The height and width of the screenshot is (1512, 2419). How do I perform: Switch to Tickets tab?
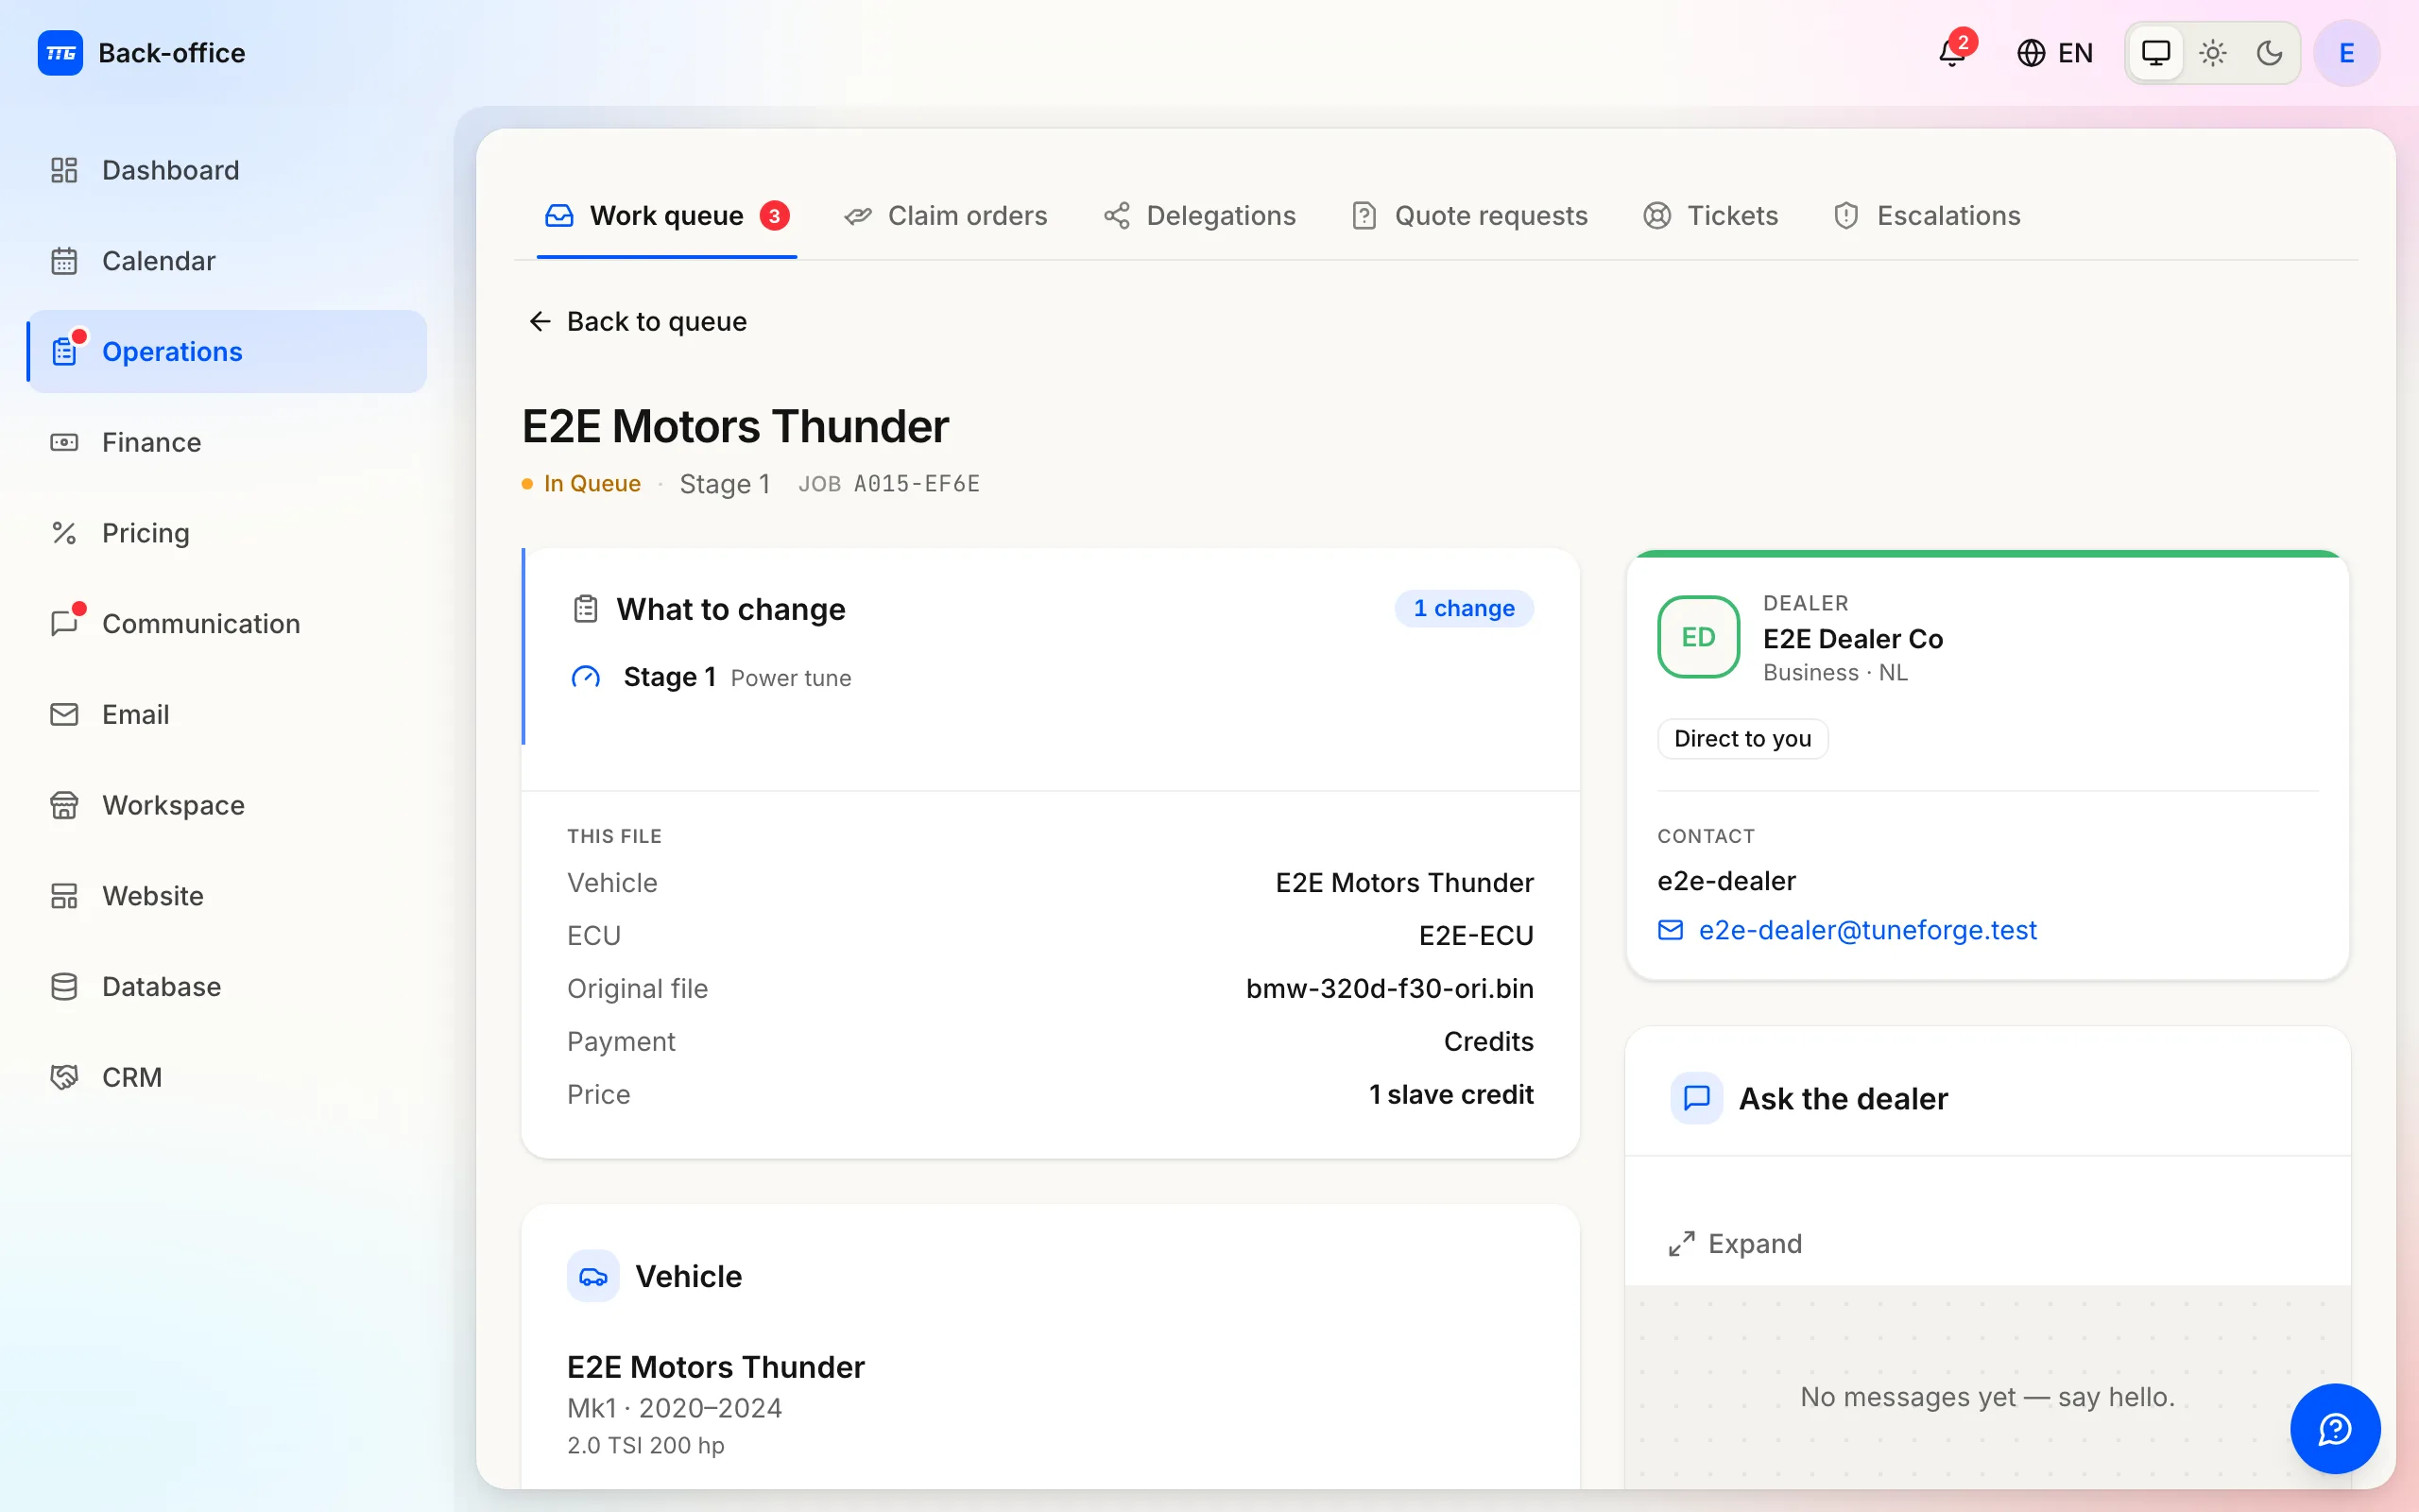(1710, 216)
